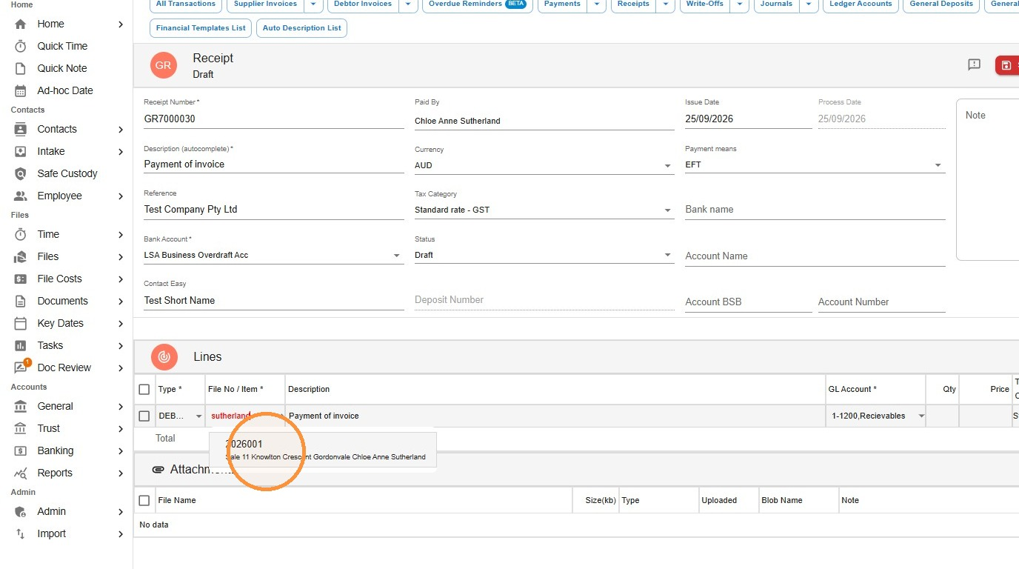This screenshot has width=1019, height=569.
Task: Click the Account Name input field
Action: tap(815, 256)
